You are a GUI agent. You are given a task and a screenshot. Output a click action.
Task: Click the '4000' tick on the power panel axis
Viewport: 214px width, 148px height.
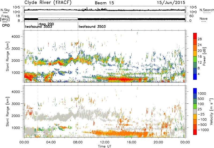(16, 37)
